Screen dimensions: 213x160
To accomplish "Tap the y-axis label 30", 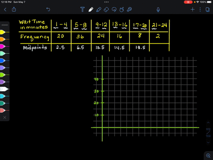I will click(x=96, y=91).
